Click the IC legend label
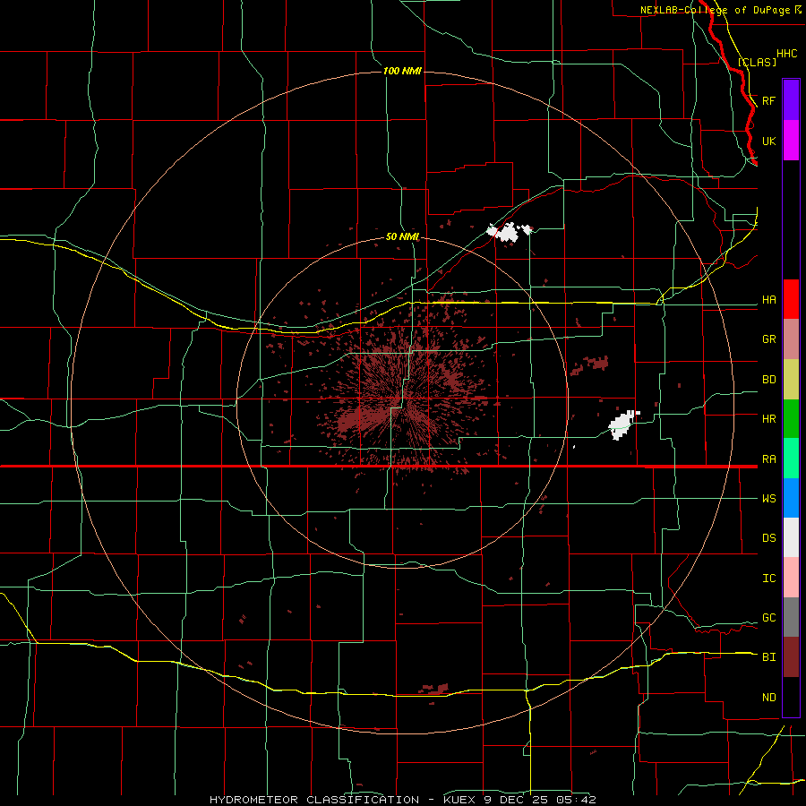806x806 pixels. coord(768,579)
